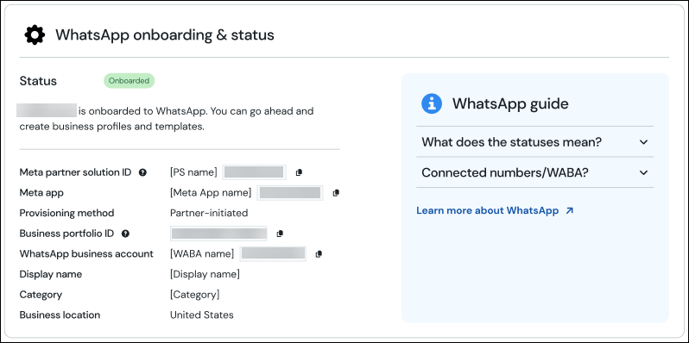Screen dimensions: 689x343
Task: Click the 'WhatsApp business account' label
Action: pyautogui.click(x=86, y=254)
